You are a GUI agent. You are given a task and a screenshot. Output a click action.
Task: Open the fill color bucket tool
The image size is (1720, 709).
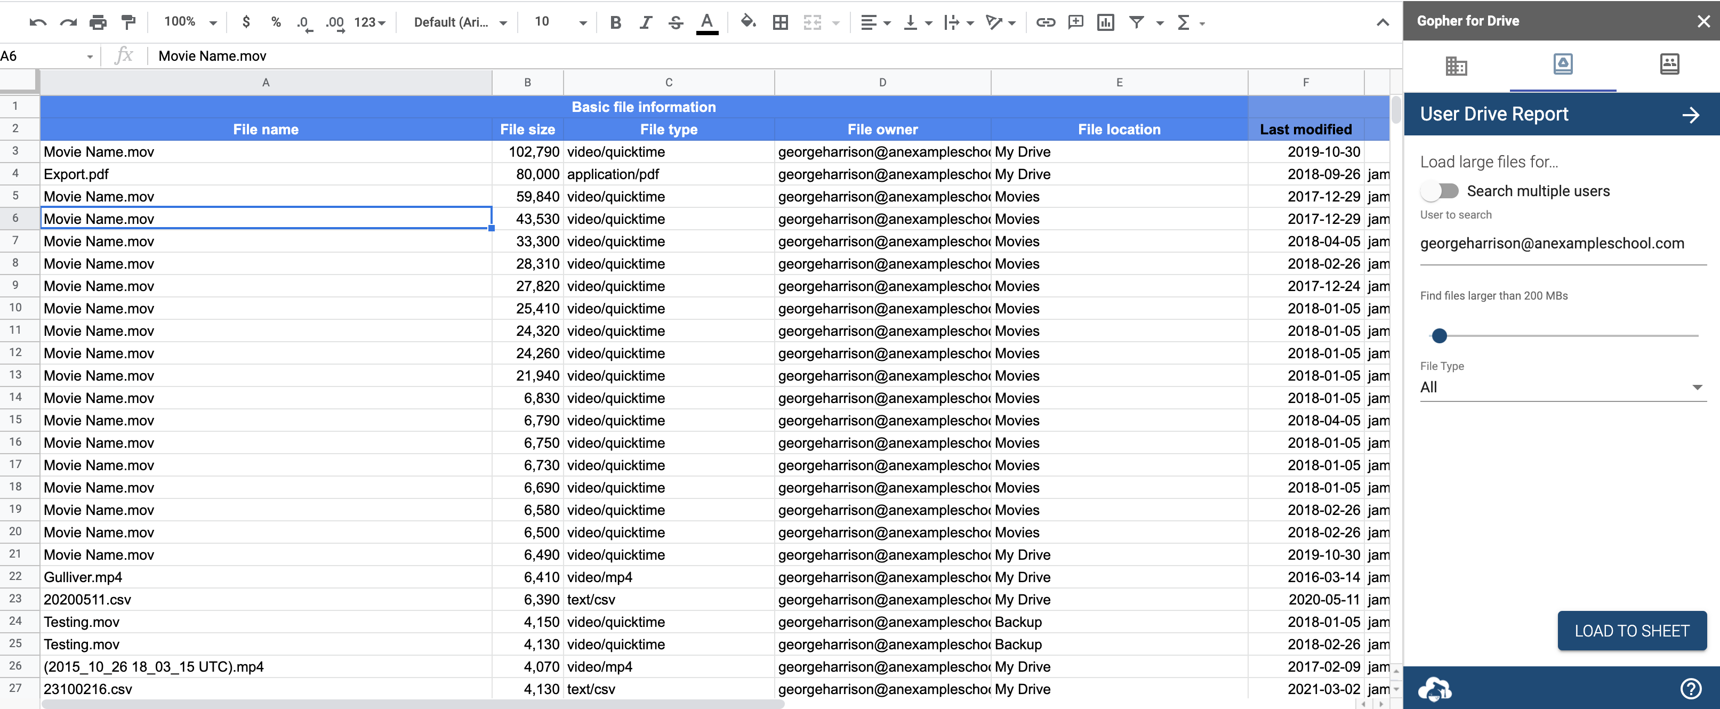pyautogui.click(x=748, y=22)
